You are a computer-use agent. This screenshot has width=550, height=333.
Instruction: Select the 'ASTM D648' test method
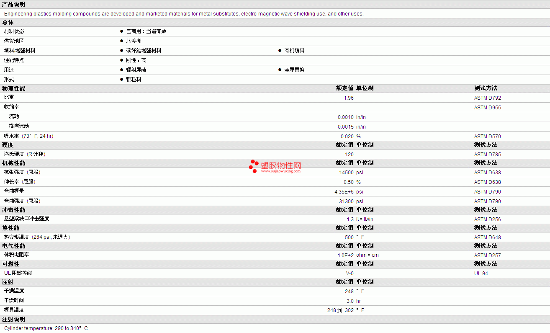[487, 237]
